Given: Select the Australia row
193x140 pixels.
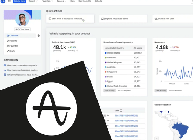Looking at the screenshot, I should click(124, 67).
